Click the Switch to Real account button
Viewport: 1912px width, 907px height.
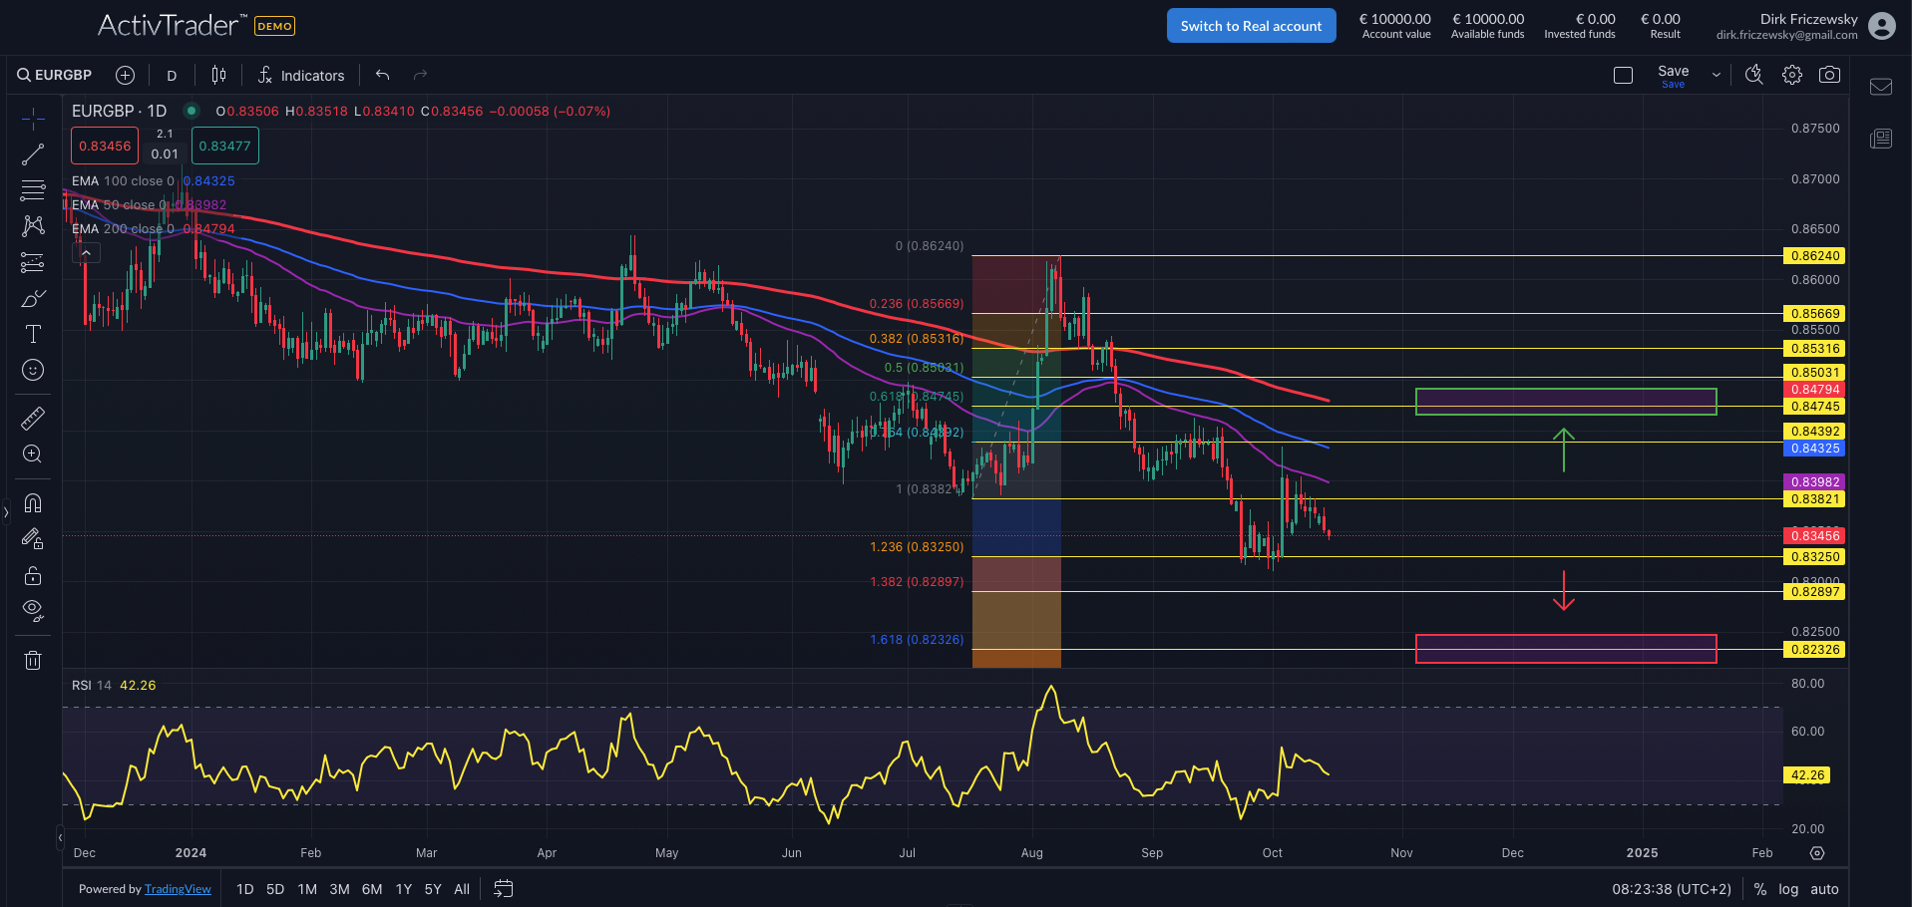(1251, 25)
